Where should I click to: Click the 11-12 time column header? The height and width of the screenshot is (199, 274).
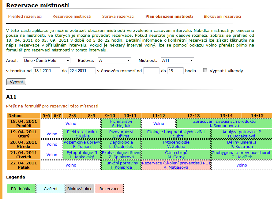[x=159, y=115]
